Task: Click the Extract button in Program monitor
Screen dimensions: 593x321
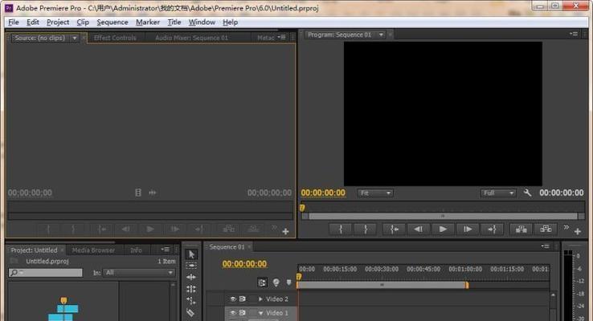Action: click(546, 229)
